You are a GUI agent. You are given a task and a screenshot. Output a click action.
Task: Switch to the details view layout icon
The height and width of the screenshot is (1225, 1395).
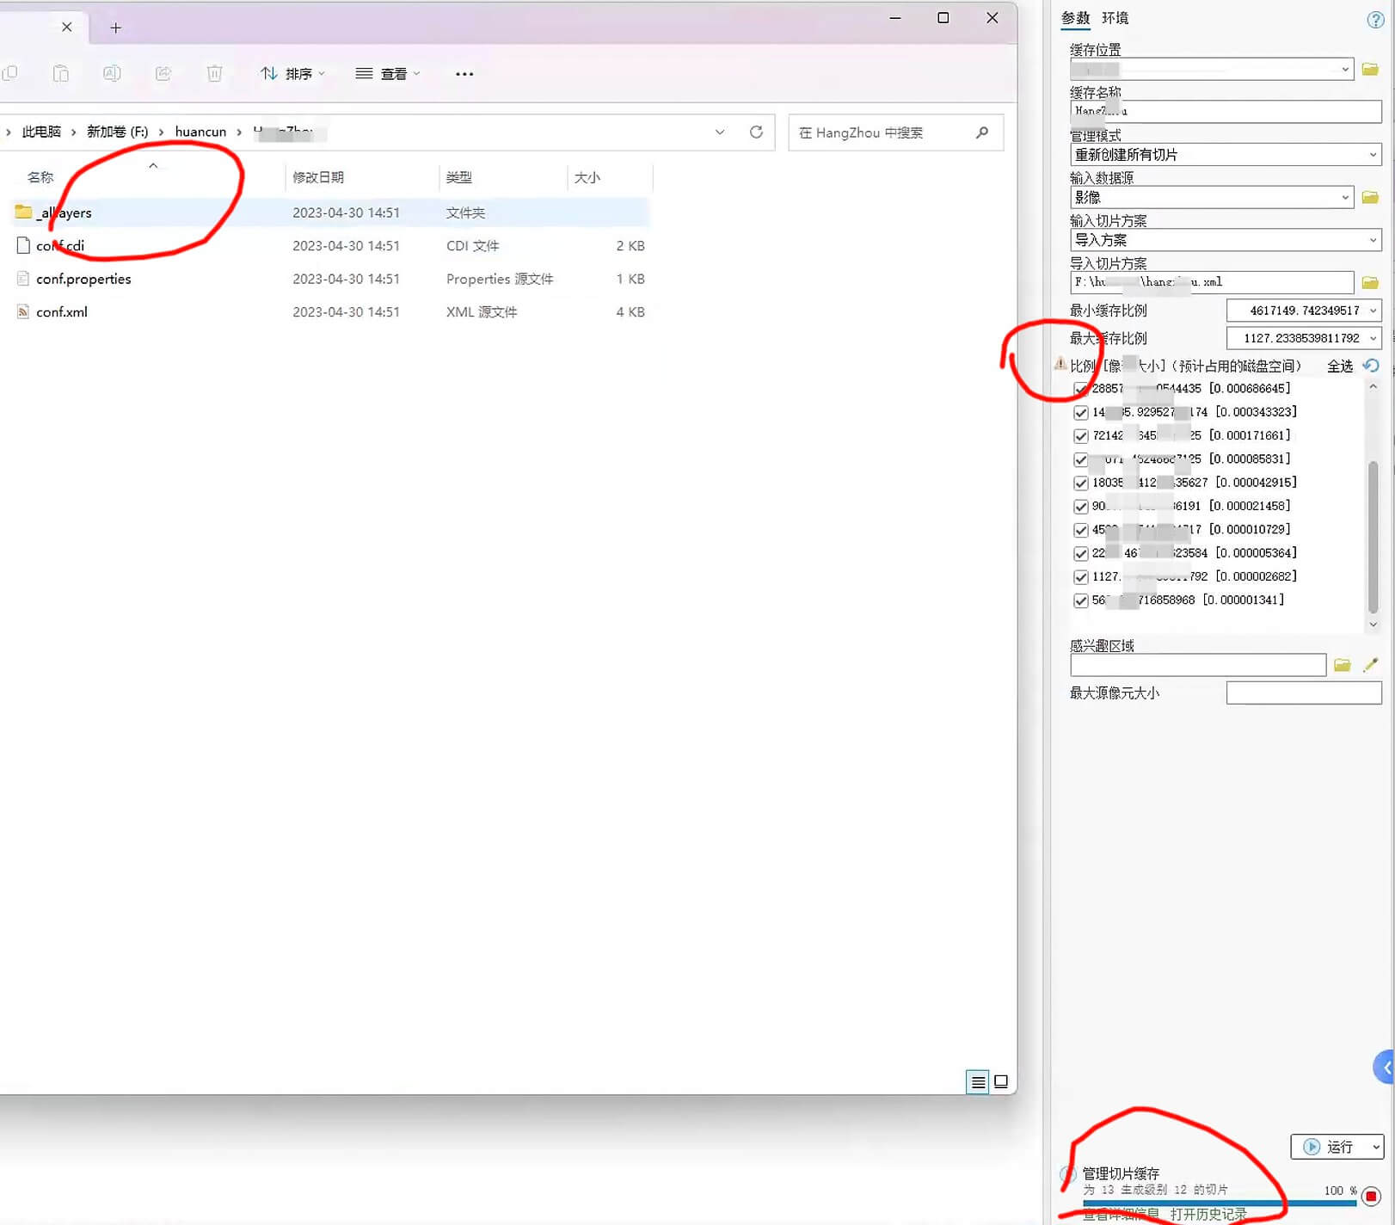(x=978, y=1082)
